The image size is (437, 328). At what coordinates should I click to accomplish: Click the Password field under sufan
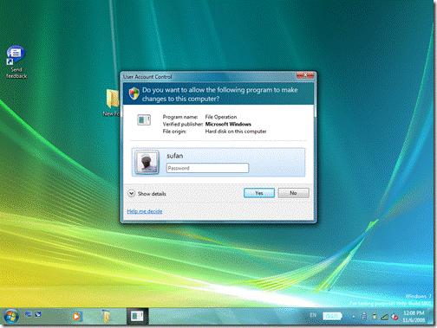[x=207, y=168]
